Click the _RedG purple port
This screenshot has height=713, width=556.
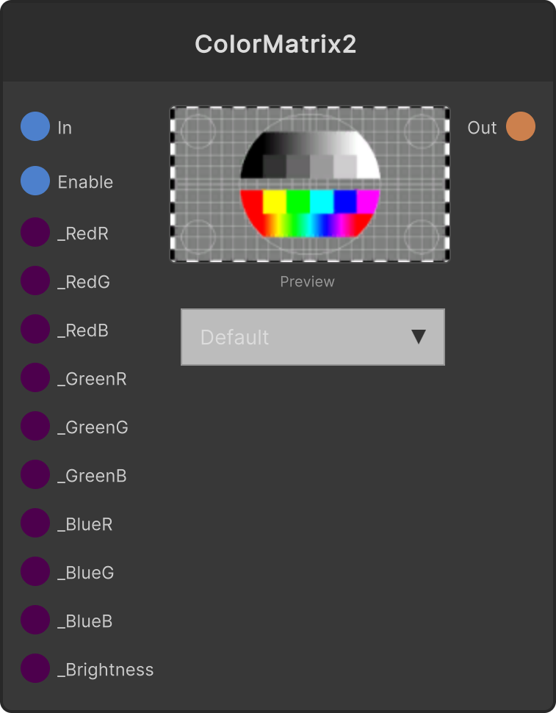pyautogui.click(x=35, y=281)
